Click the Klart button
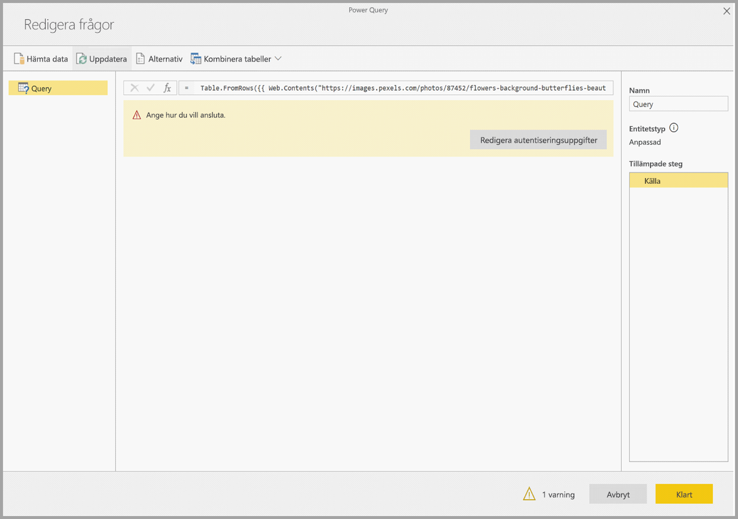 pyautogui.click(x=684, y=494)
